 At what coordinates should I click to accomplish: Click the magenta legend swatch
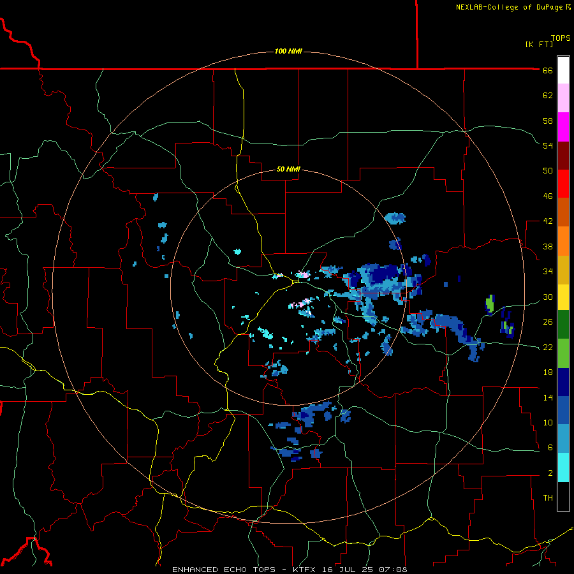point(563,127)
